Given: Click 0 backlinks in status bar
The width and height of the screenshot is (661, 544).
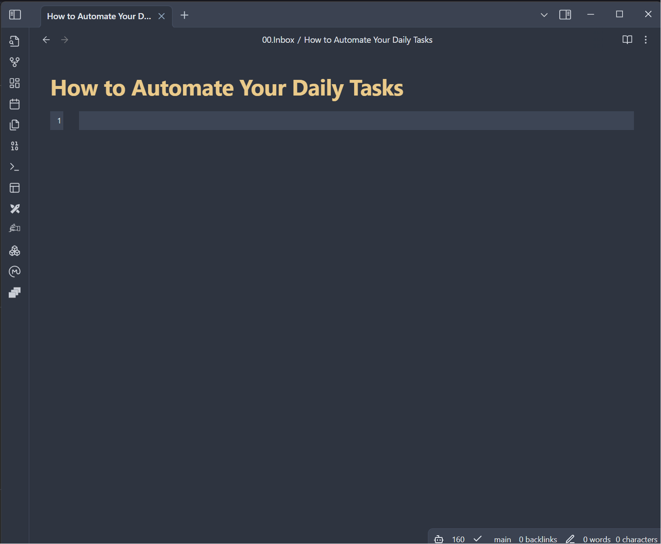Looking at the screenshot, I should click(x=537, y=539).
